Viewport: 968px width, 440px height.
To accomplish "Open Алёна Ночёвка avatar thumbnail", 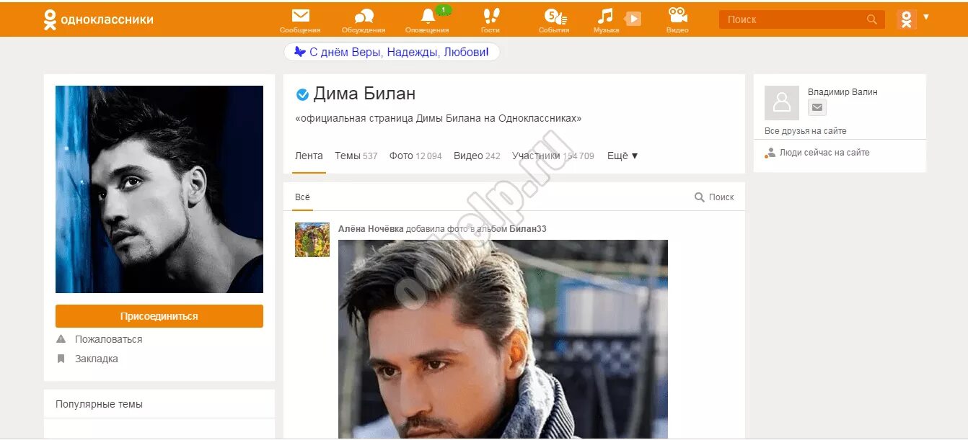I will tap(312, 240).
